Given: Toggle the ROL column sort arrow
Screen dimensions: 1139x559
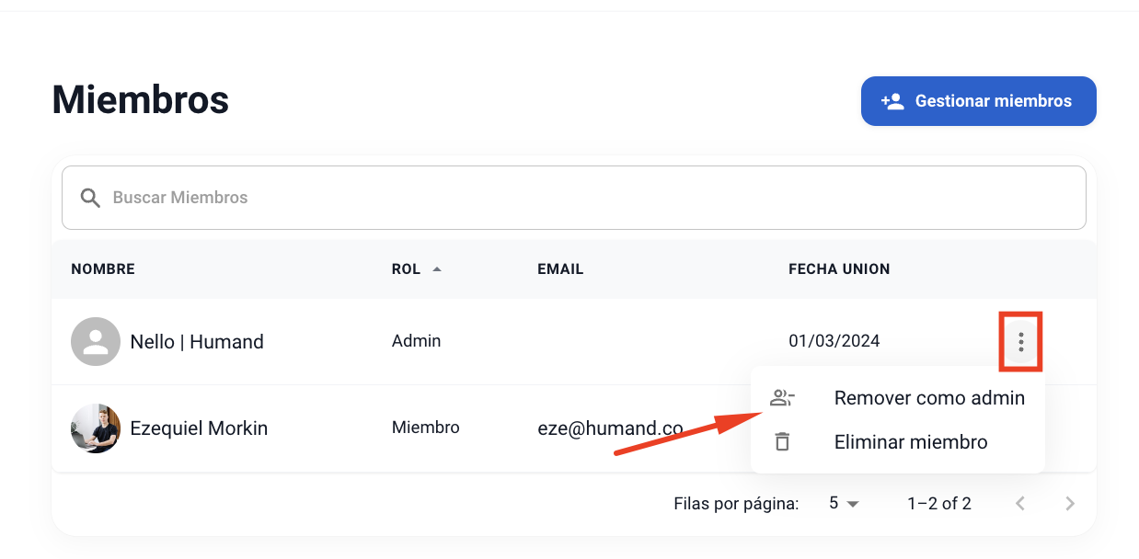Looking at the screenshot, I should tap(437, 269).
